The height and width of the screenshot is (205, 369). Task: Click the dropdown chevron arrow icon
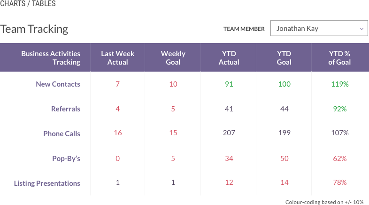361,29
